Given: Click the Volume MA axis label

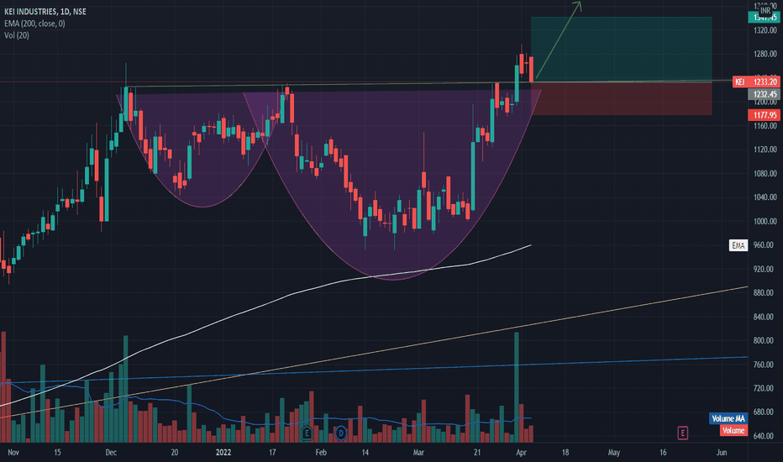Looking at the screenshot, I should click(x=728, y=418).
